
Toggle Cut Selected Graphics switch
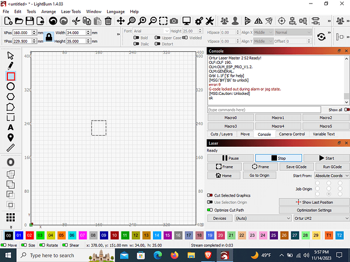tap(210, 195)
